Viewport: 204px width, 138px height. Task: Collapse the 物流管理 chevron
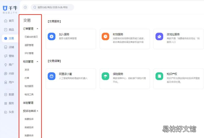pyautogui.click(x=37, y=62)
